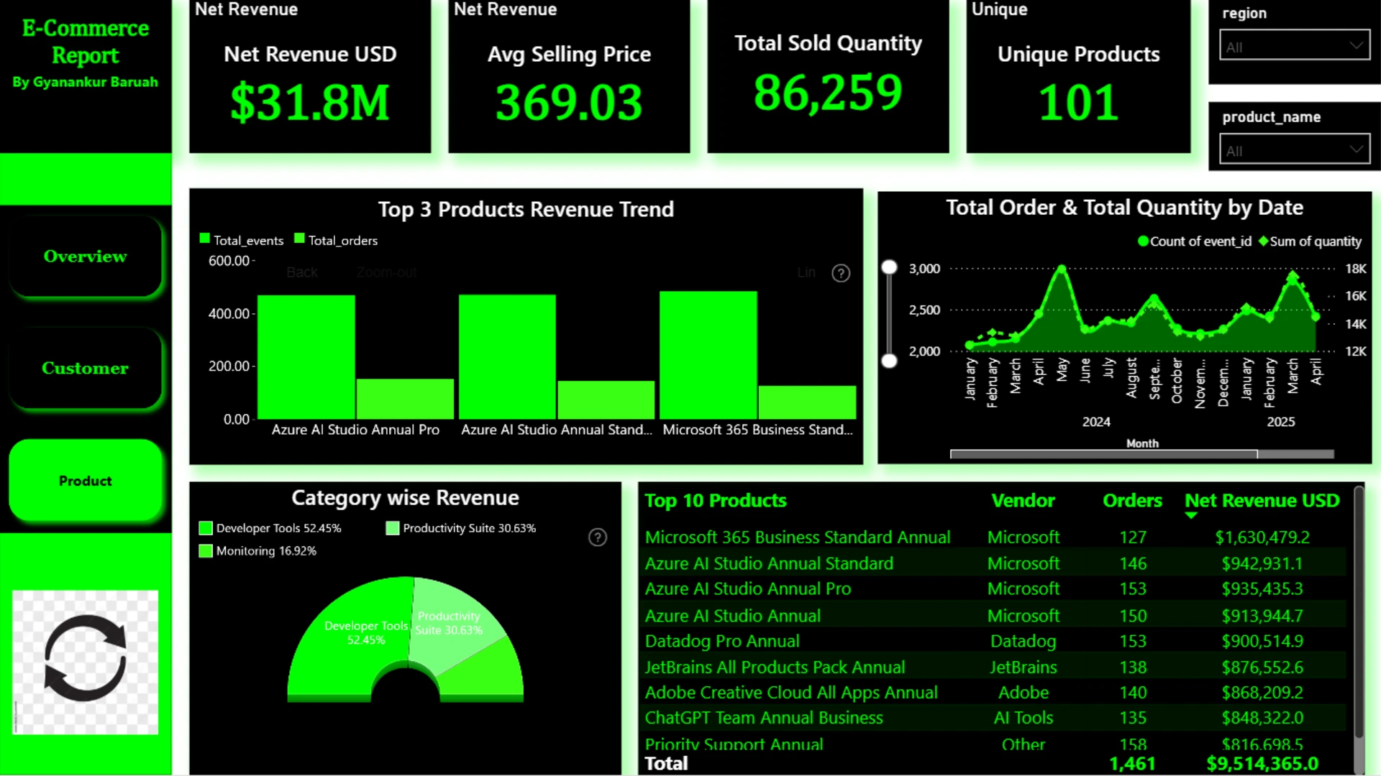
Task: Click the product_name dropdown chevron
Action: tap(1357, 149)
